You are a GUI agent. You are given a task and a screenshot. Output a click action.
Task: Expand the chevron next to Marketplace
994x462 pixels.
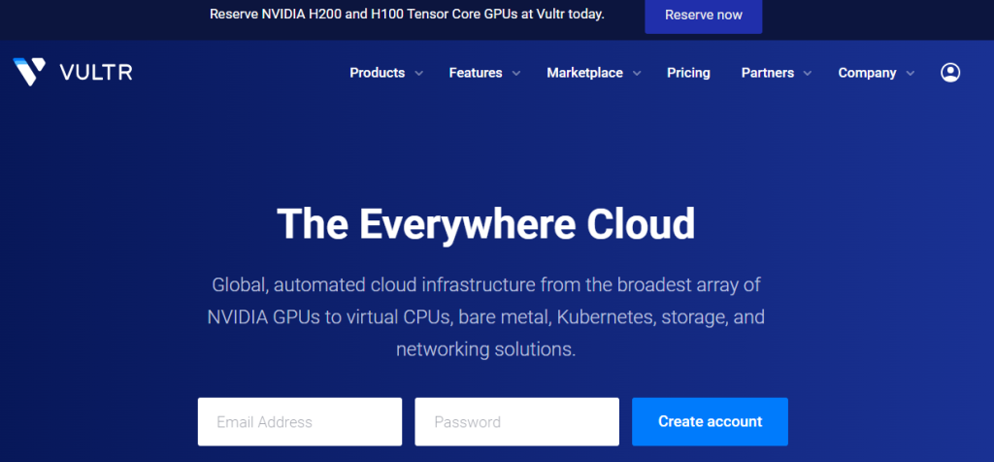[637, 74]
